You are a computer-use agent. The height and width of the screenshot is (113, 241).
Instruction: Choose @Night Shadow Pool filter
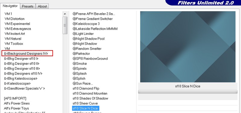(89, 39)
